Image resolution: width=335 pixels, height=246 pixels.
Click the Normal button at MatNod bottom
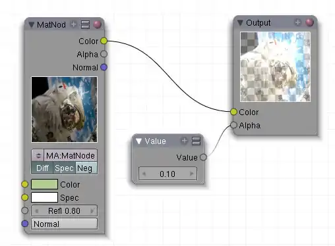pos(64,224)
